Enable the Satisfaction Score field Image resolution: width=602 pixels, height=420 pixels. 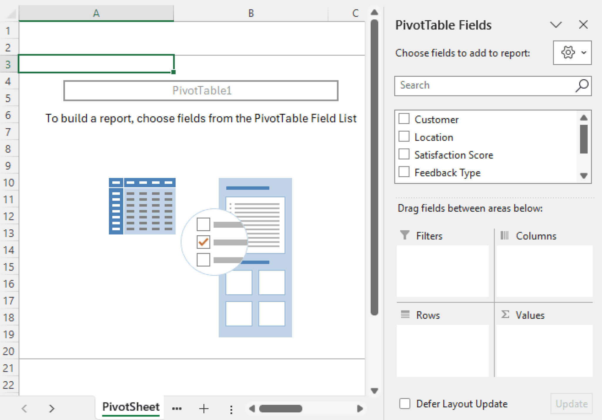click(x=404, y=154)
